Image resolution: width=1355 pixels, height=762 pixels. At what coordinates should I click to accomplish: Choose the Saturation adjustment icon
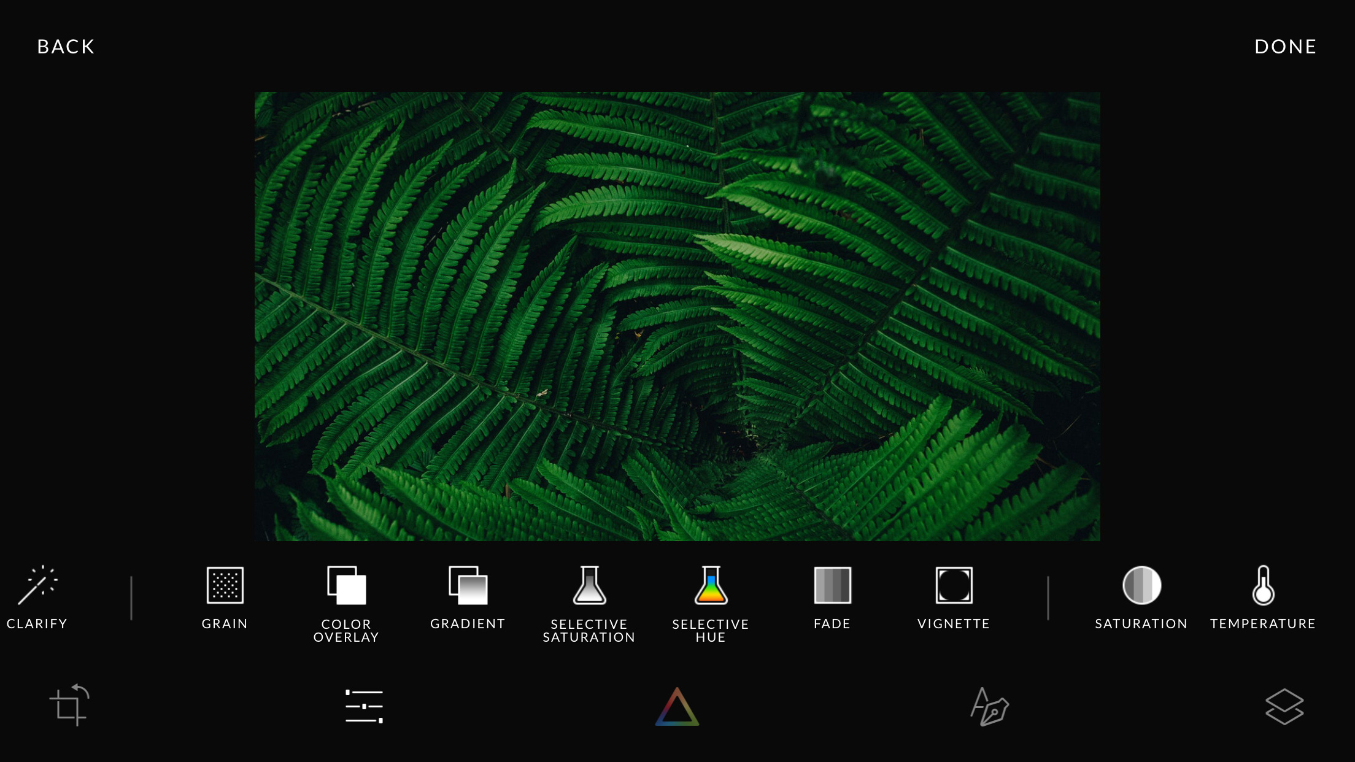[1141, 585]
